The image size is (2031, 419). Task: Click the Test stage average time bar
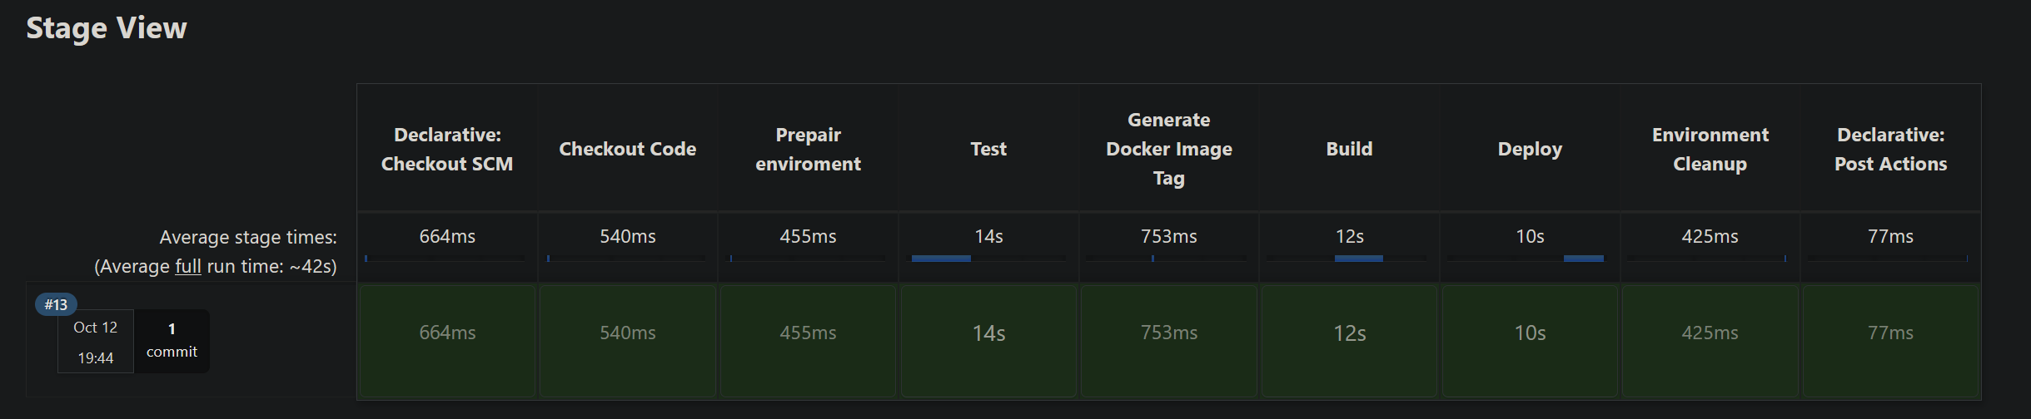941,259
